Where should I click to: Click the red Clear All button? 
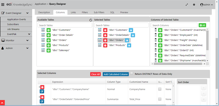pos(95,74)
